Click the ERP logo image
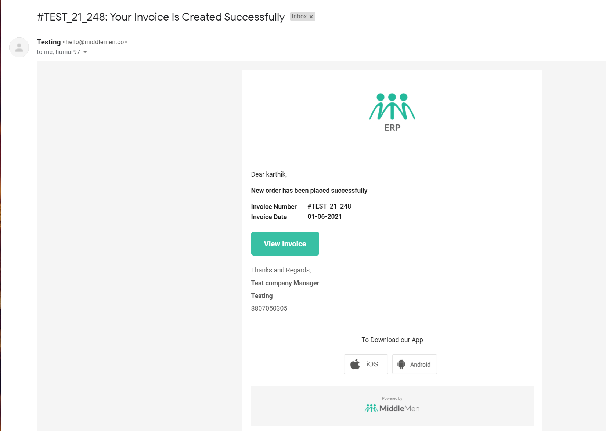 tap(392, 112)
